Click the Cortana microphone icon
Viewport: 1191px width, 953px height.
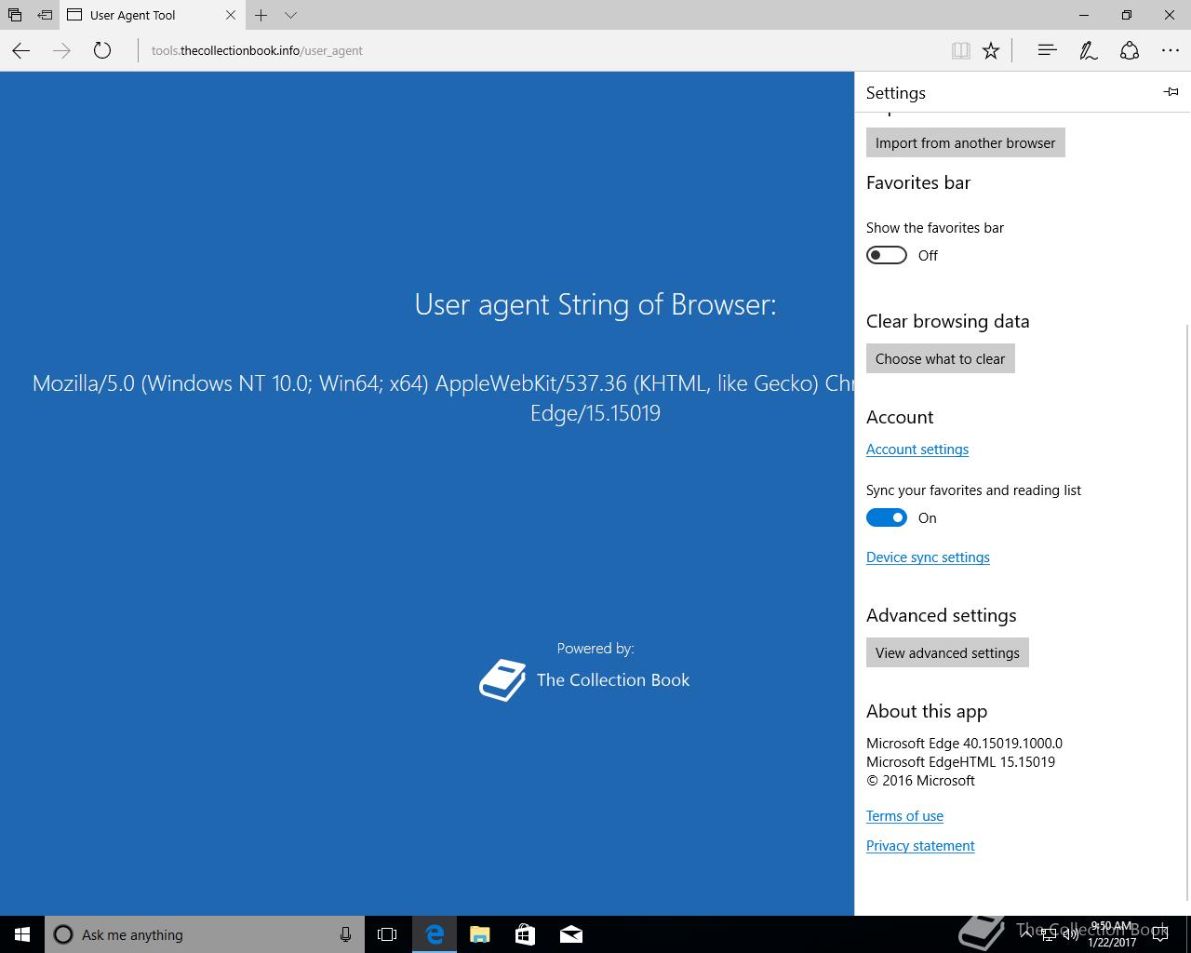point(345,934)
